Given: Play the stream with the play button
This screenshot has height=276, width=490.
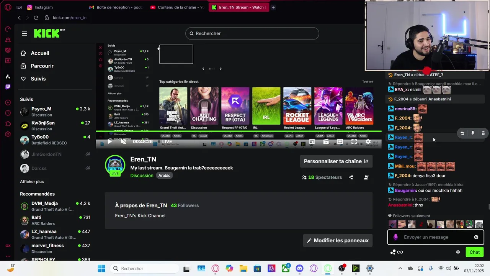Looking at the screenshot, I should coord(109,141).
